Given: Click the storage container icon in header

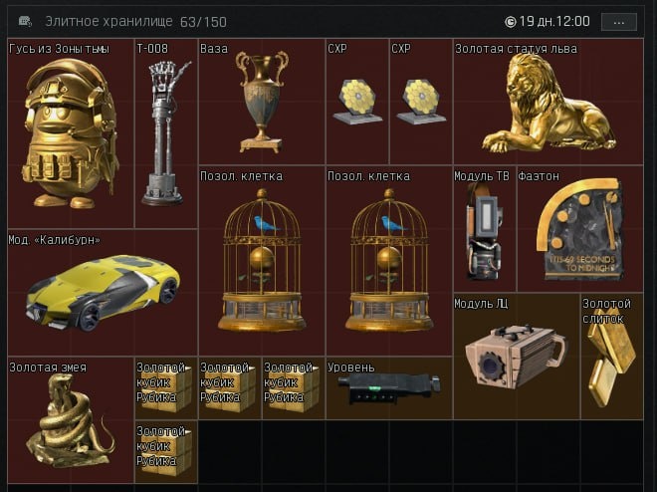Looking at the screenshot, I should point(25,21).
